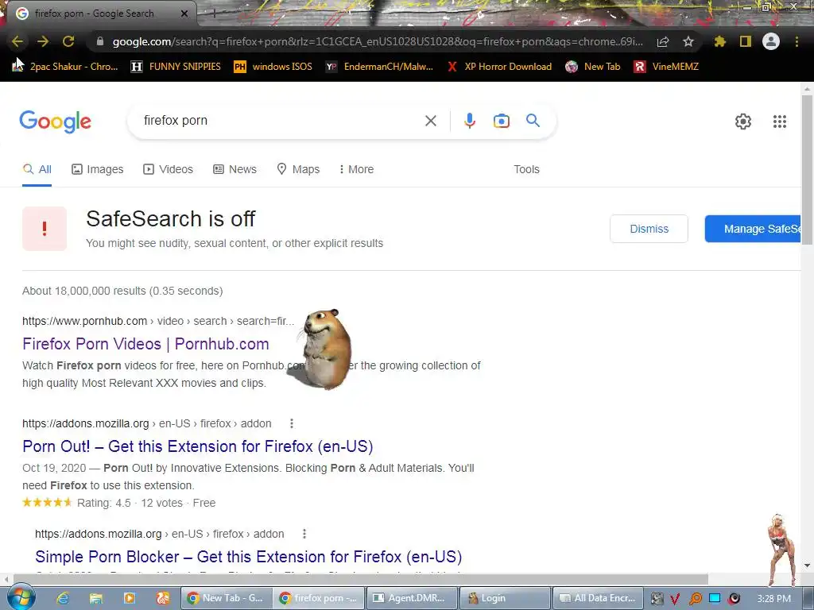Screen dimensions: 814x610
Task: Open FUNNY SNIPPIES bookmark
Action: [x=176, y=67]
